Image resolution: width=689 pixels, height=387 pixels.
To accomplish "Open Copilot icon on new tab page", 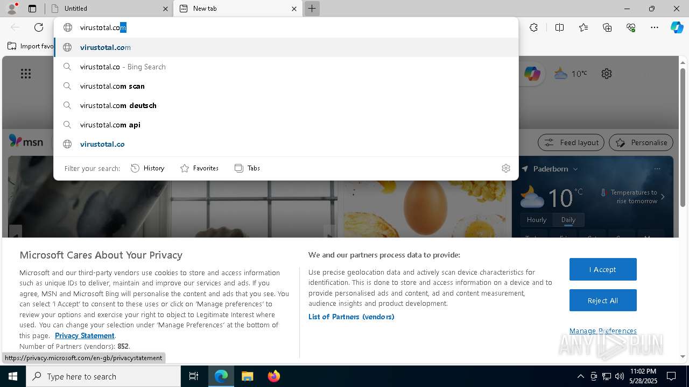I will (x=532, y=74).
